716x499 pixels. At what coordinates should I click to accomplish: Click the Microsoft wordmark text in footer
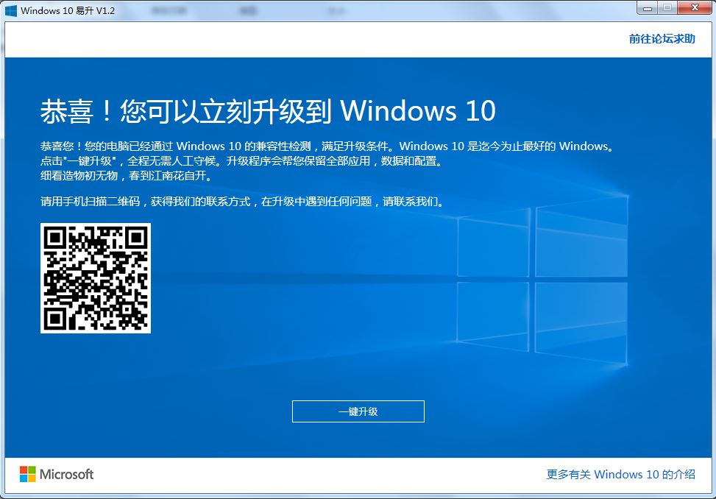(66, 475)
